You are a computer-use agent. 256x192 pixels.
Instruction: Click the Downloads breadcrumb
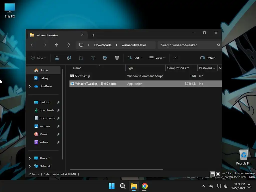103,45
